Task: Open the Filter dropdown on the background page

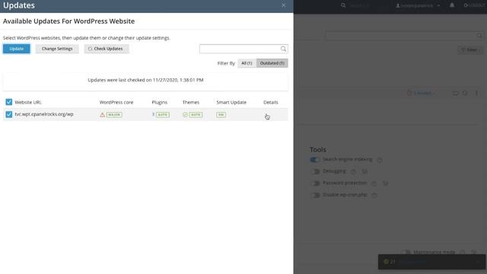Action: [x=470, y=49]
